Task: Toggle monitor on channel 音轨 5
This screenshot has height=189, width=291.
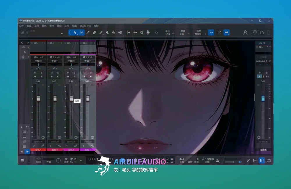Action: (58, 76)
